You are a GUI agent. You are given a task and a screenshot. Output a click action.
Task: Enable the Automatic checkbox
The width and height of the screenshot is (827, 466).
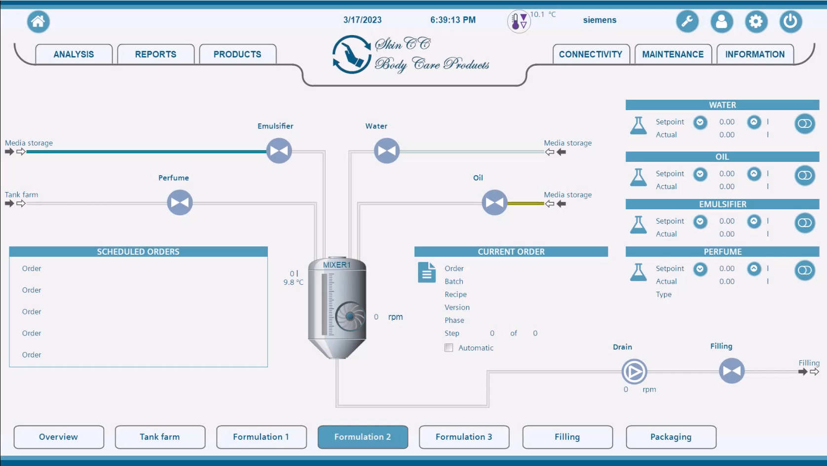(449, 348)
